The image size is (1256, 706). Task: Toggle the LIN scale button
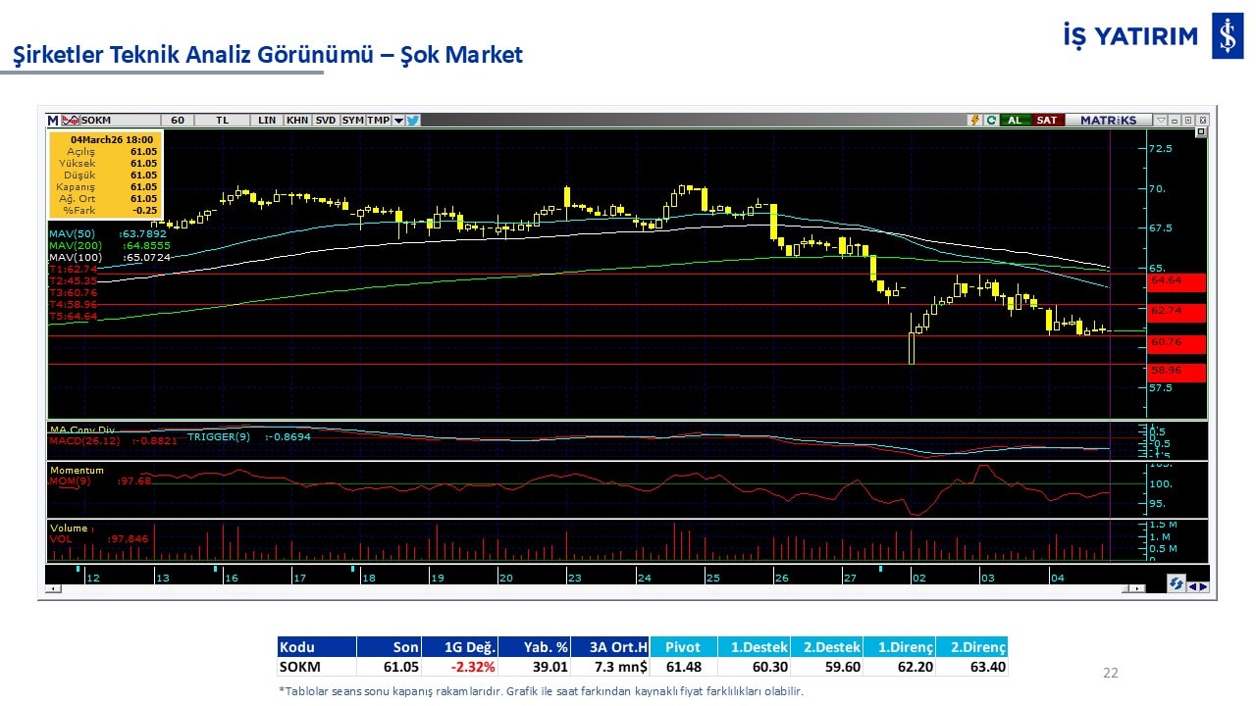coord(267,120)
